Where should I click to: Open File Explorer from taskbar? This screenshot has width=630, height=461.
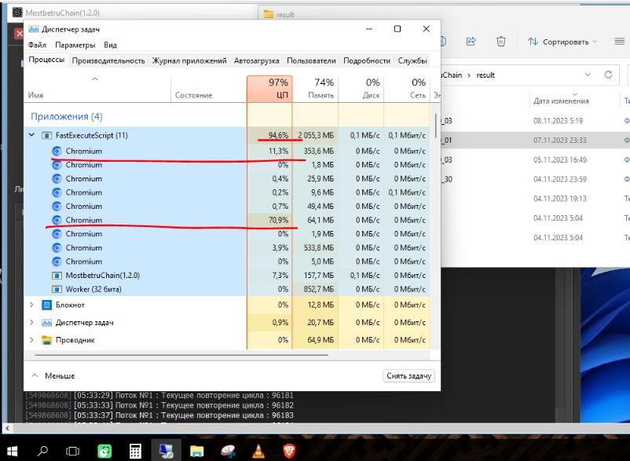[x=197, y=451]
